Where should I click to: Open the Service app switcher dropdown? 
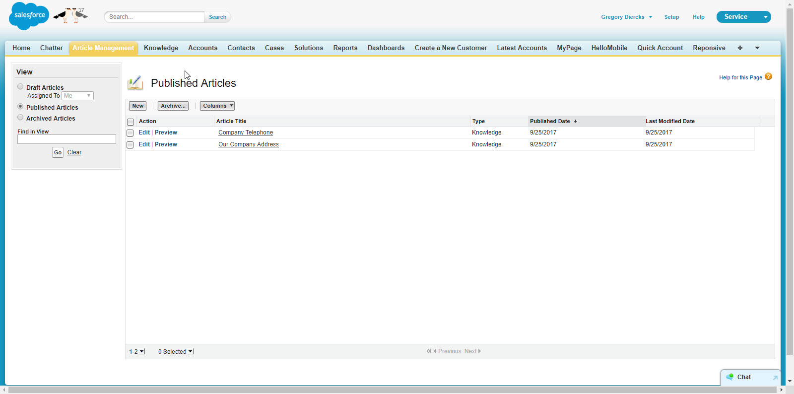(765, 17)
